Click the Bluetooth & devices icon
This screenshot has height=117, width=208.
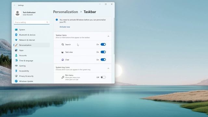(16, 35)
